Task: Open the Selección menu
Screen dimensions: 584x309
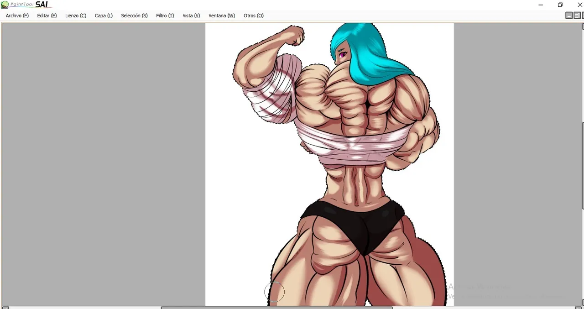Action: tap(134, 16)
